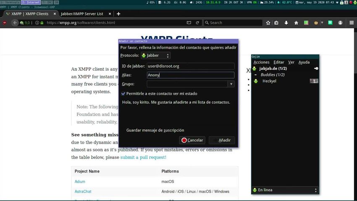Select the jabjab.de (1/2) account row
The width and height of the screenshot is (357, 201).
pyautogui.click(x=285, y=68)
